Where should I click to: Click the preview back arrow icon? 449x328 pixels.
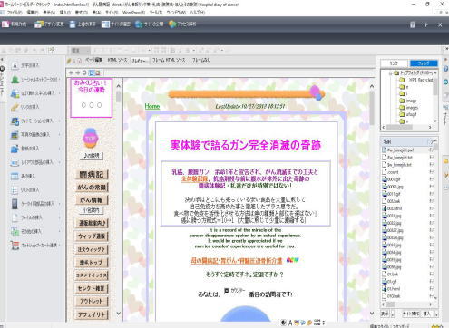[x=72, y=72]
